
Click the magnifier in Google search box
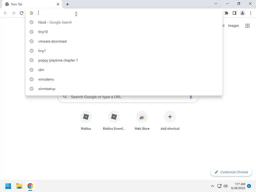point(65,97)
